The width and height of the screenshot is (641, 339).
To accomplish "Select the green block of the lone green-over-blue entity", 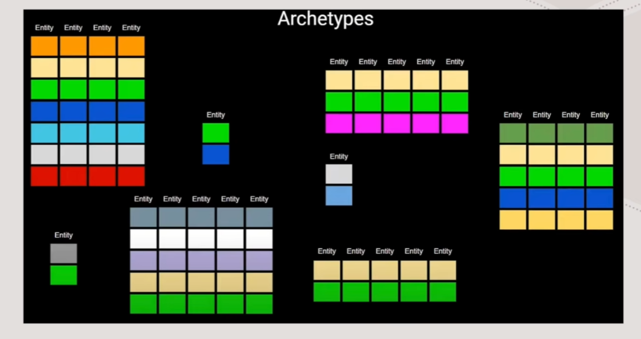I will [216, 133].
